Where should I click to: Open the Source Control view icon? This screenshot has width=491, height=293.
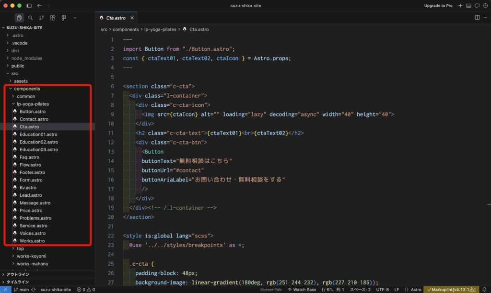tap(41, 18)
